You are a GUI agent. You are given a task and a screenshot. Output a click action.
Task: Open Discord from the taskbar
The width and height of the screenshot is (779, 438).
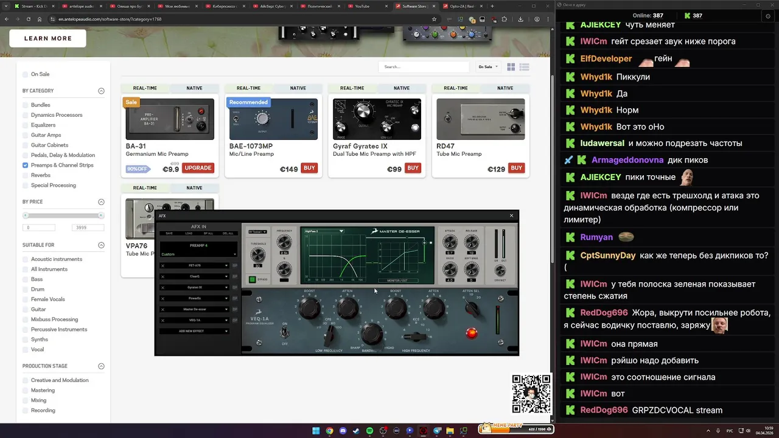343,431
